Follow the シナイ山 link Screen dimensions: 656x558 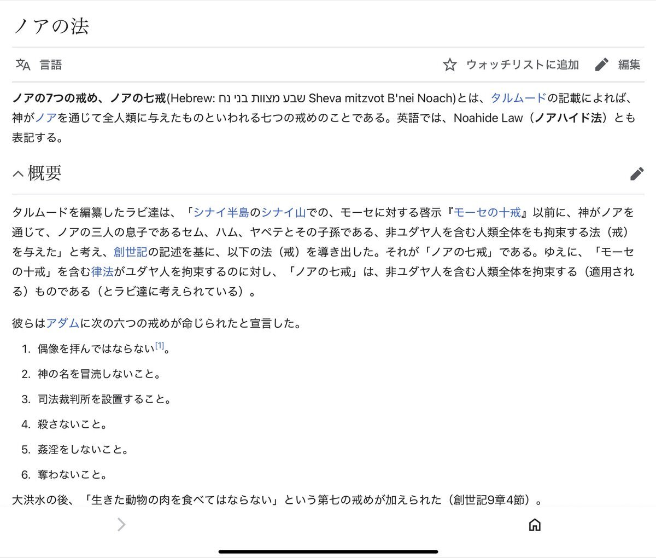pyautogui.click(x=284, y=212)
